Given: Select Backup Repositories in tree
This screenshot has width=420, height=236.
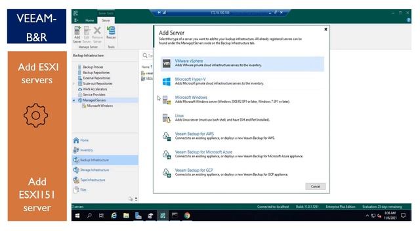Looking at the screenshot, I should pos(96,73).
